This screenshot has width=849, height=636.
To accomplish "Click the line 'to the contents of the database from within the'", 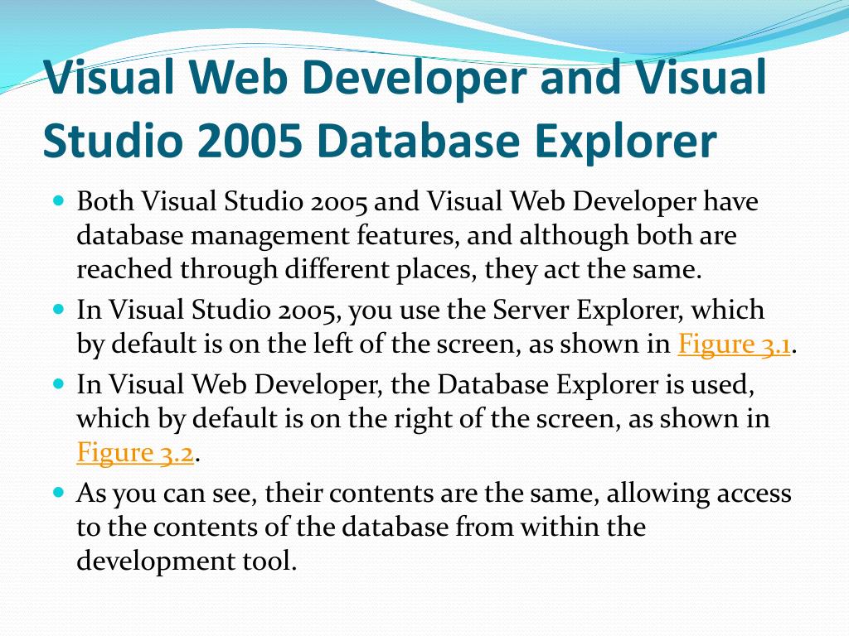I will pyautogui.click(x=361, y=528).
